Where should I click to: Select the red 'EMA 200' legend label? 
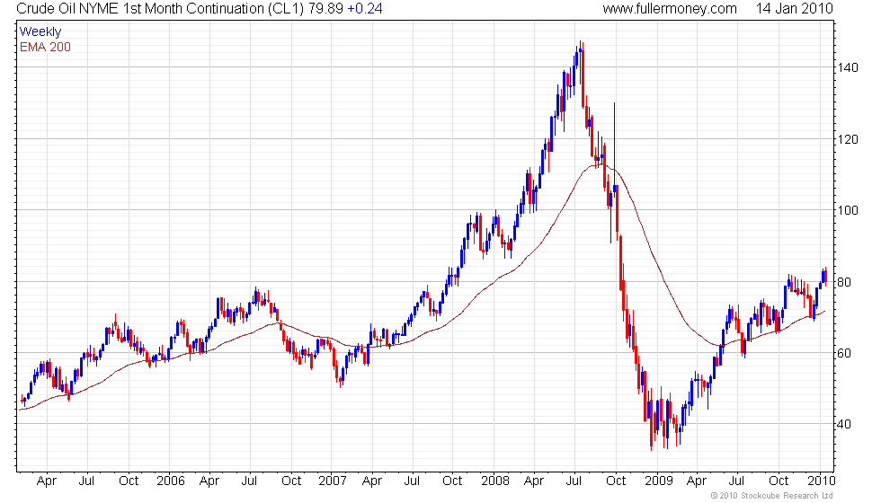pyautogui.click(x=46, y=47)
